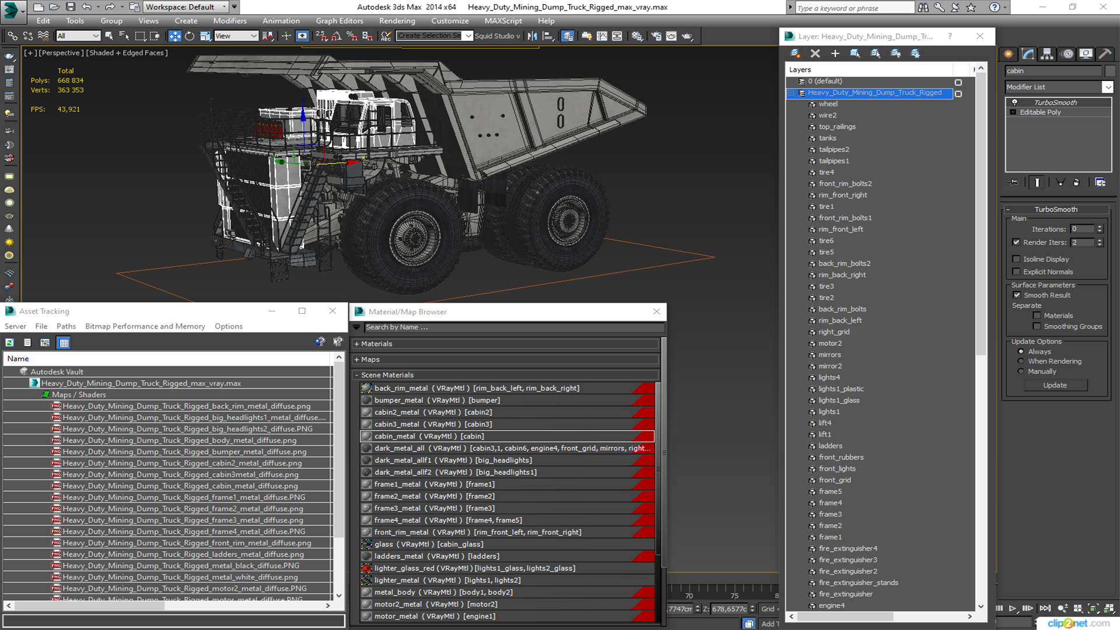Expand the Maps group in Material Browser
This screenshot has height=630, width=1120.
click(x=356, y=360)
